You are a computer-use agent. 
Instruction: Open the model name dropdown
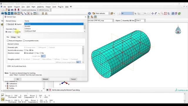point(113,21)
